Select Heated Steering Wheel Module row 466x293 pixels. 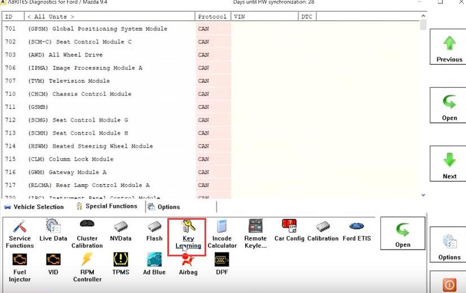click(x=210, y=146)
